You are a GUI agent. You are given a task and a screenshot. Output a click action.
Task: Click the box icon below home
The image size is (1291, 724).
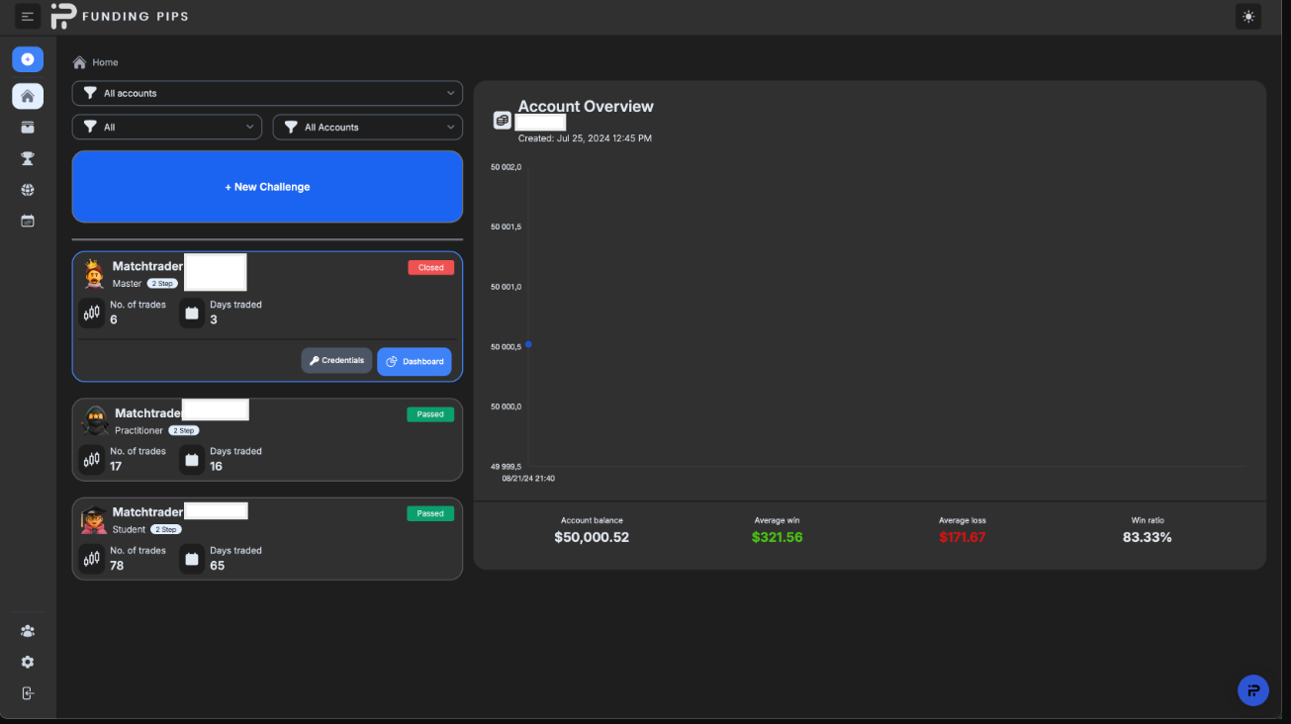[28, 128]
